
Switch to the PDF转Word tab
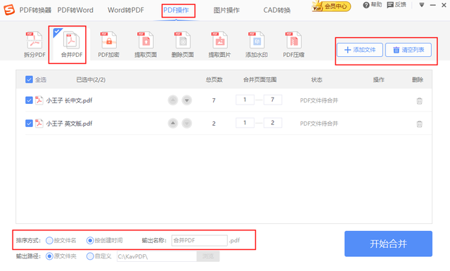pos(75,11)
